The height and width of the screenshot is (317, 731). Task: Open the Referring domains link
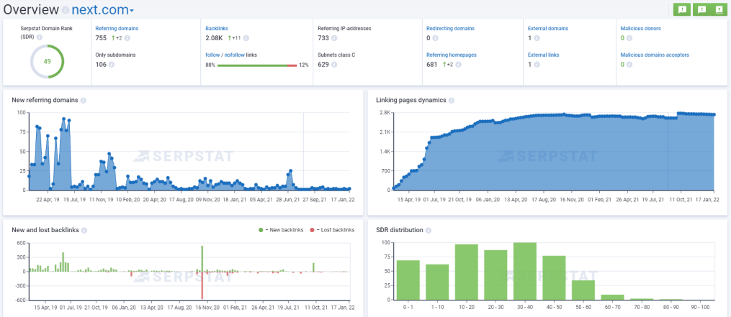click(x=117, y=29)
